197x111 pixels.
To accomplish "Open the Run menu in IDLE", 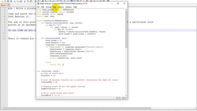I will pos(54,7).
